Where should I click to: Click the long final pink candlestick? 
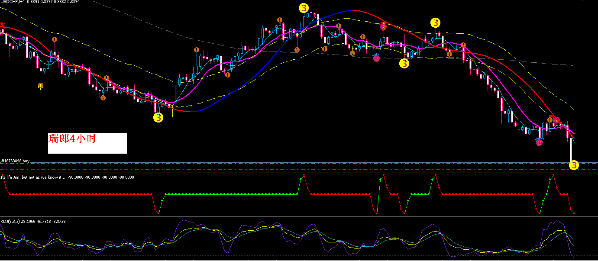pyautogui.click(x=572, y=150)
